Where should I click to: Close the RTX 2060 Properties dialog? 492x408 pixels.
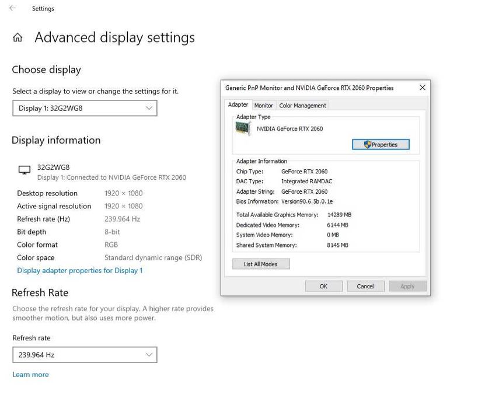(423, 88)
